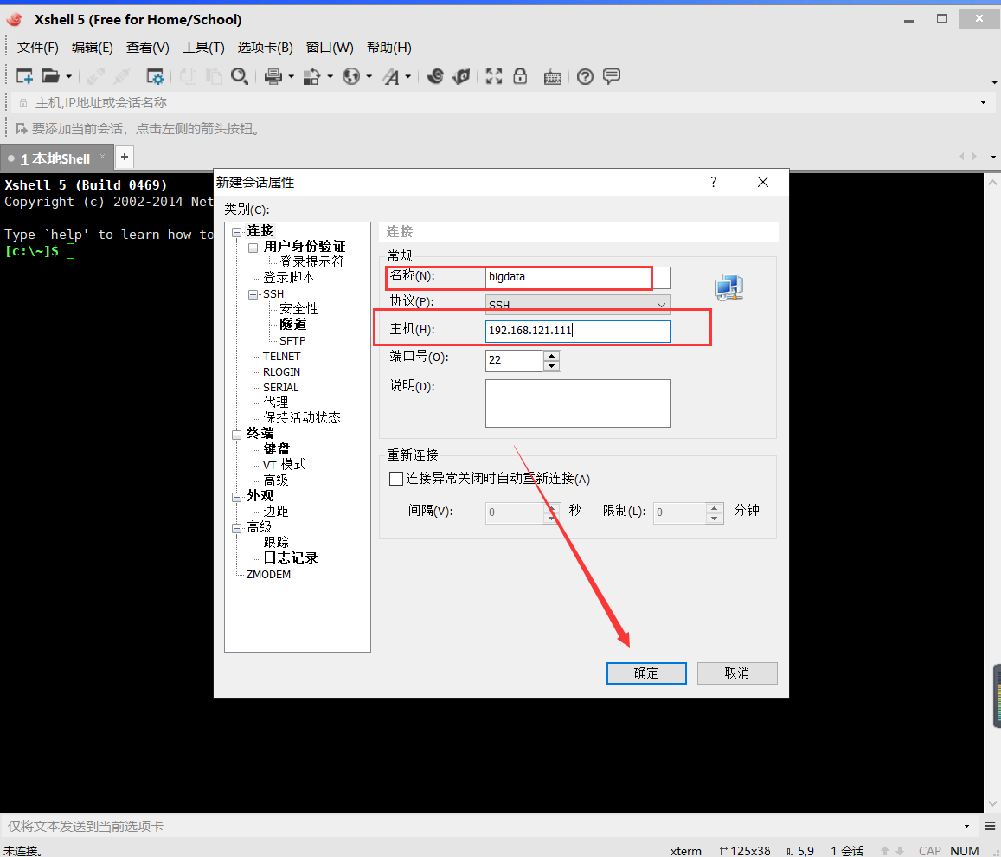
Task: Close the 新建会话属性 dialog with the X
Action: (x=763, y=182)
